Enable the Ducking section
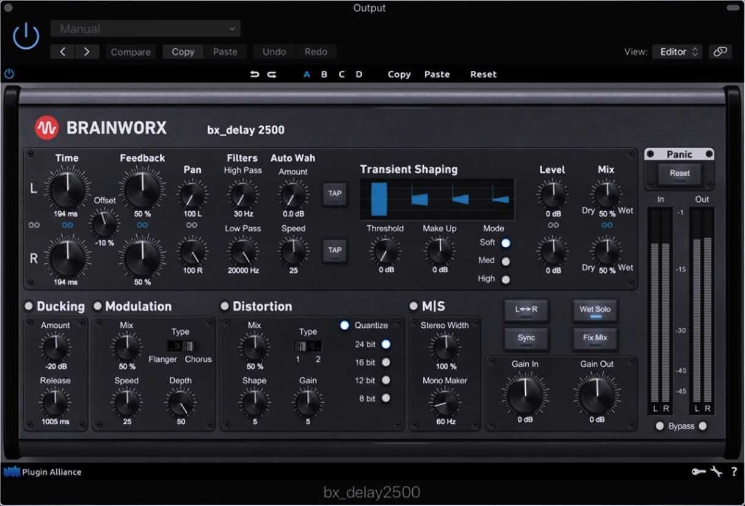This screenshot has height=506, width=745. point(29,306)
